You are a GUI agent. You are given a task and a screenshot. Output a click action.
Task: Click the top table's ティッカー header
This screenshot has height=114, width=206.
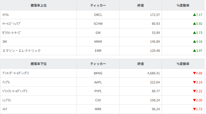pos(98,6)
